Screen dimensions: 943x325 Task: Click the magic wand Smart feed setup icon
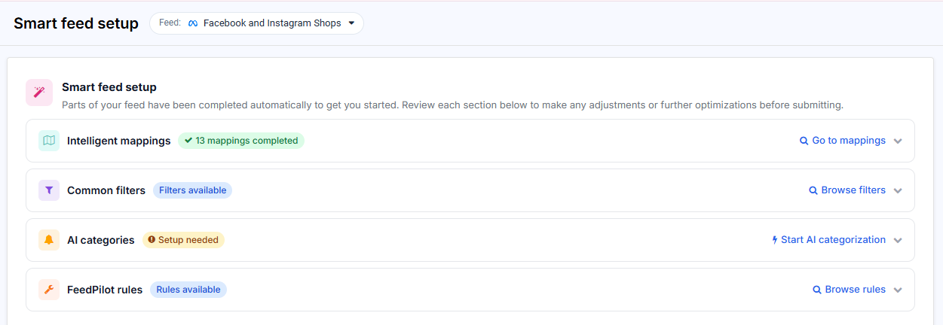[39, 93]
